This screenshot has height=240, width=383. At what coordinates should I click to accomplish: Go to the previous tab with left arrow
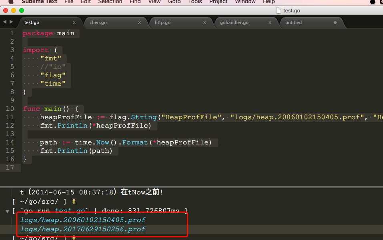click(x=5, y=22)
